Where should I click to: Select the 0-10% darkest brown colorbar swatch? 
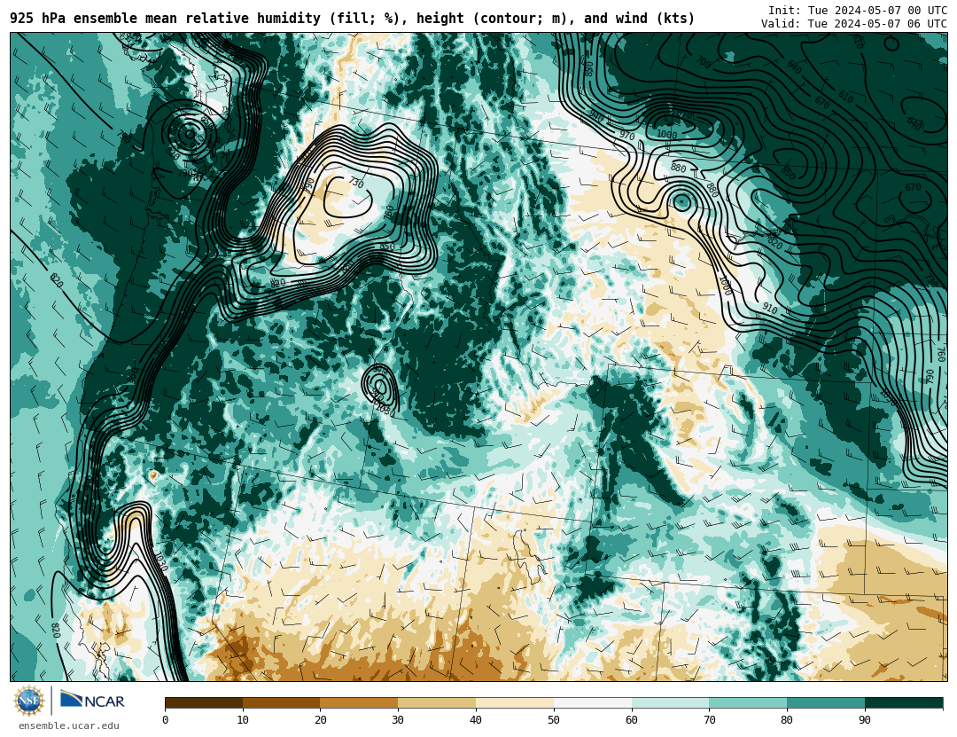(x=204, y=702)
